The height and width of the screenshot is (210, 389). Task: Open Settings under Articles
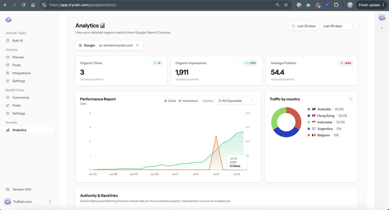pos(29,81)
